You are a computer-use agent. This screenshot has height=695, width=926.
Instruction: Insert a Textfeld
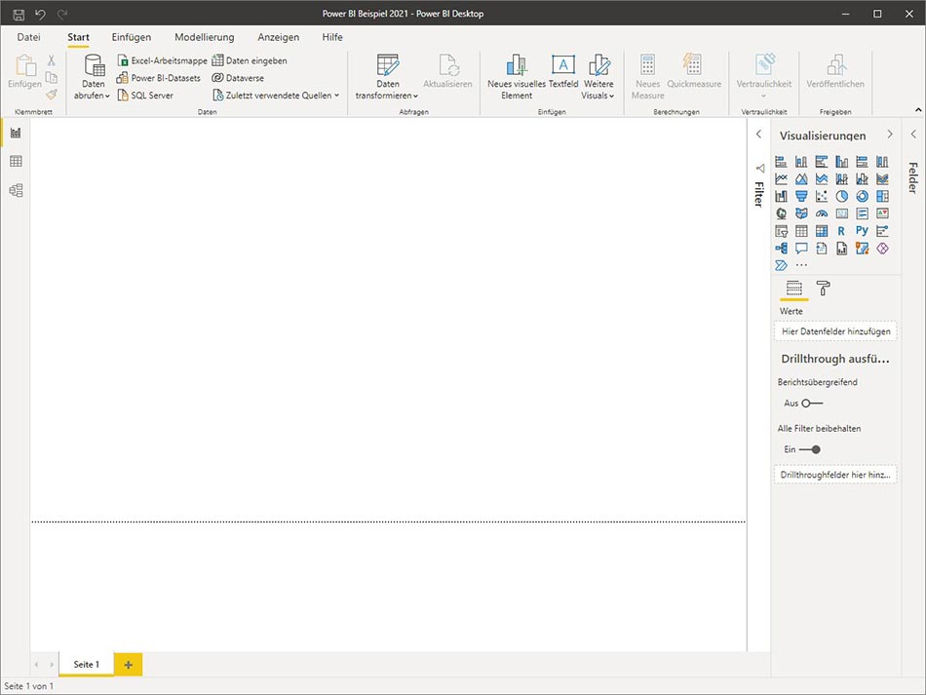click(562, 71)
